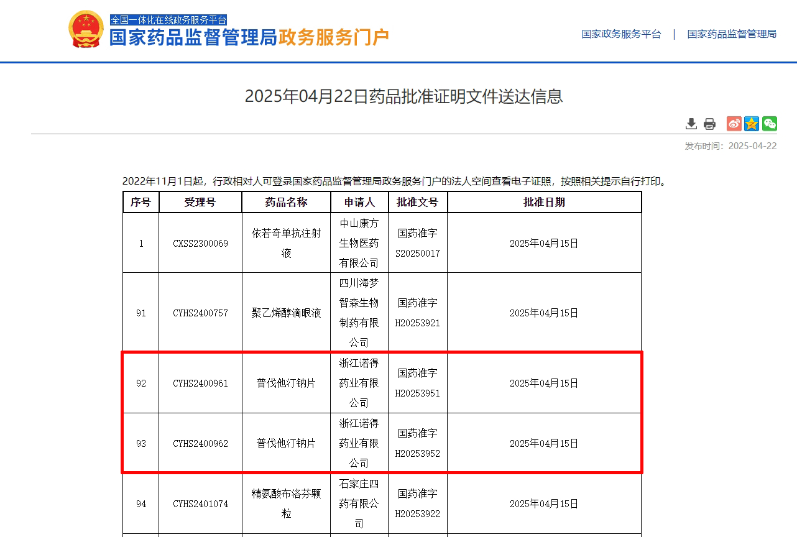Select cell 国药准字H20253921
797x537 pixels.
[418, 313]
